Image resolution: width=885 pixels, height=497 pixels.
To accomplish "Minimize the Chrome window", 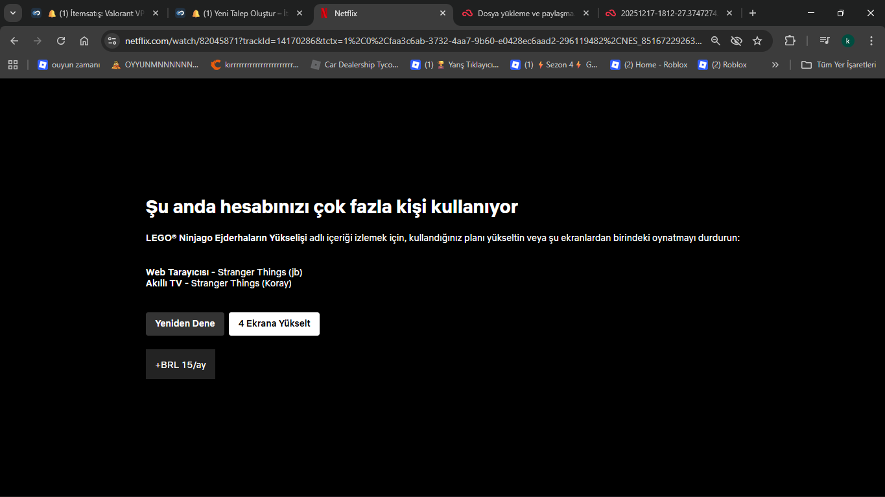I will (x=812, y=13).
